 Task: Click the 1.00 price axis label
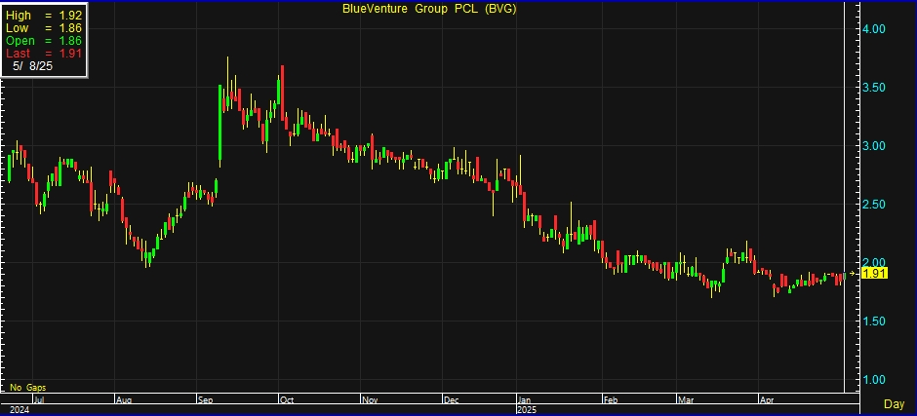pos(874,380)
